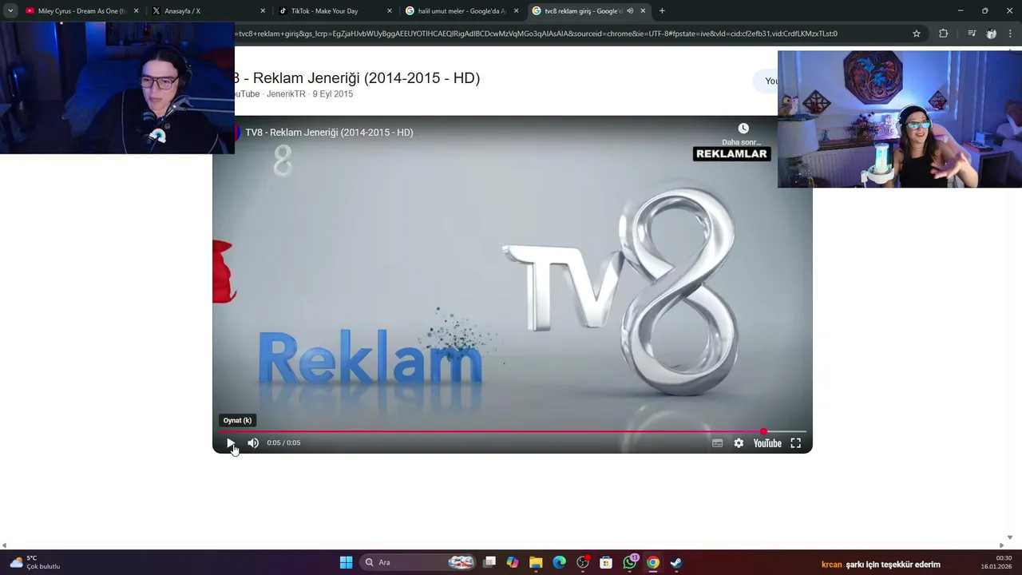Add the video to Watch later (clock icon)
Screen dimensions: 1022x575
[743, 129]
